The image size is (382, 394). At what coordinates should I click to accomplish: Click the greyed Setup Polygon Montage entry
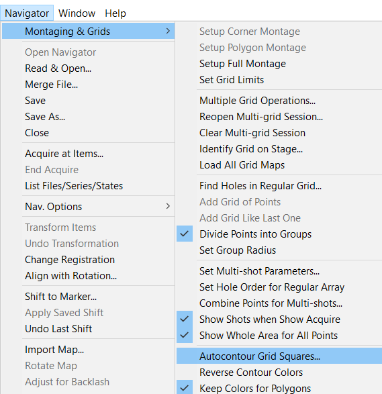click(x=279, y=48)
